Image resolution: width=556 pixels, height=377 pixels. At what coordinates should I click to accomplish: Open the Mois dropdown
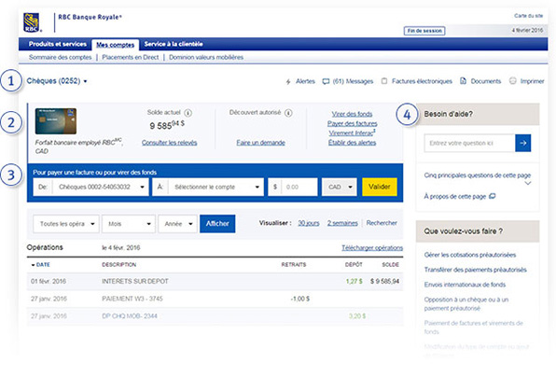tap(129, 224)
